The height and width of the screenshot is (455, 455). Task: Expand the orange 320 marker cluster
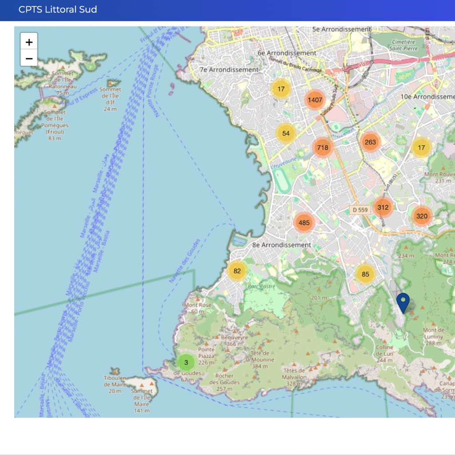[422, 216]
